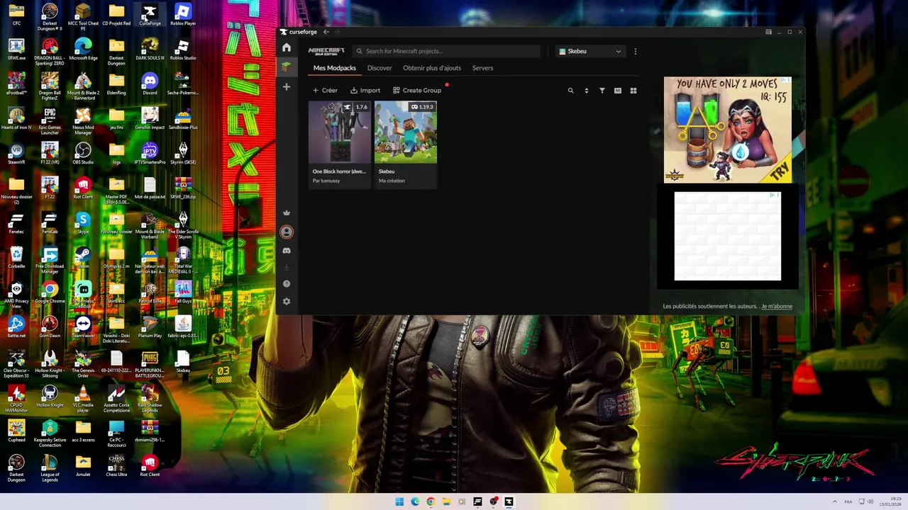908x510 pixels.
Task: Select the Epic Games Launcher desktop icon
Action: tap(50, 122)
